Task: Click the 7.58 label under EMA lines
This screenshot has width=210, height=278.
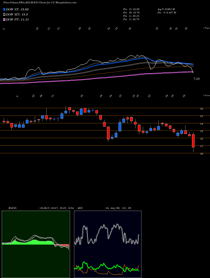Action: click(197, 79)
